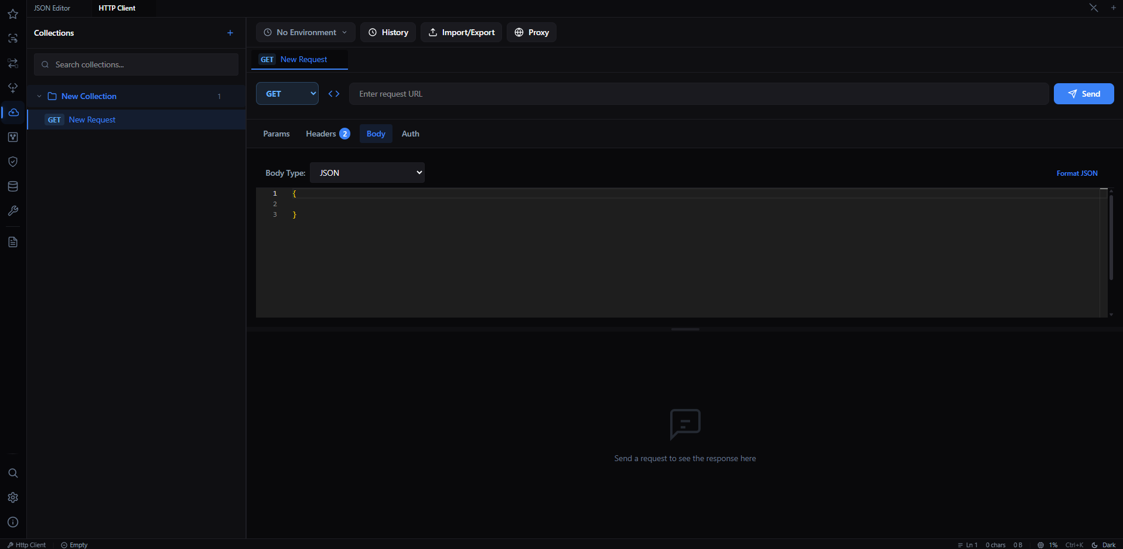The image size is (1123, 549).
Task: Click the Format JSON link
Action: click(1077, 173)
